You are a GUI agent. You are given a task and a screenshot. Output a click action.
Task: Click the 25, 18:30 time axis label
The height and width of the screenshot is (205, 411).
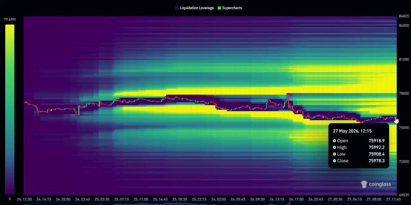pyautogui.click(x=180, y=199)
